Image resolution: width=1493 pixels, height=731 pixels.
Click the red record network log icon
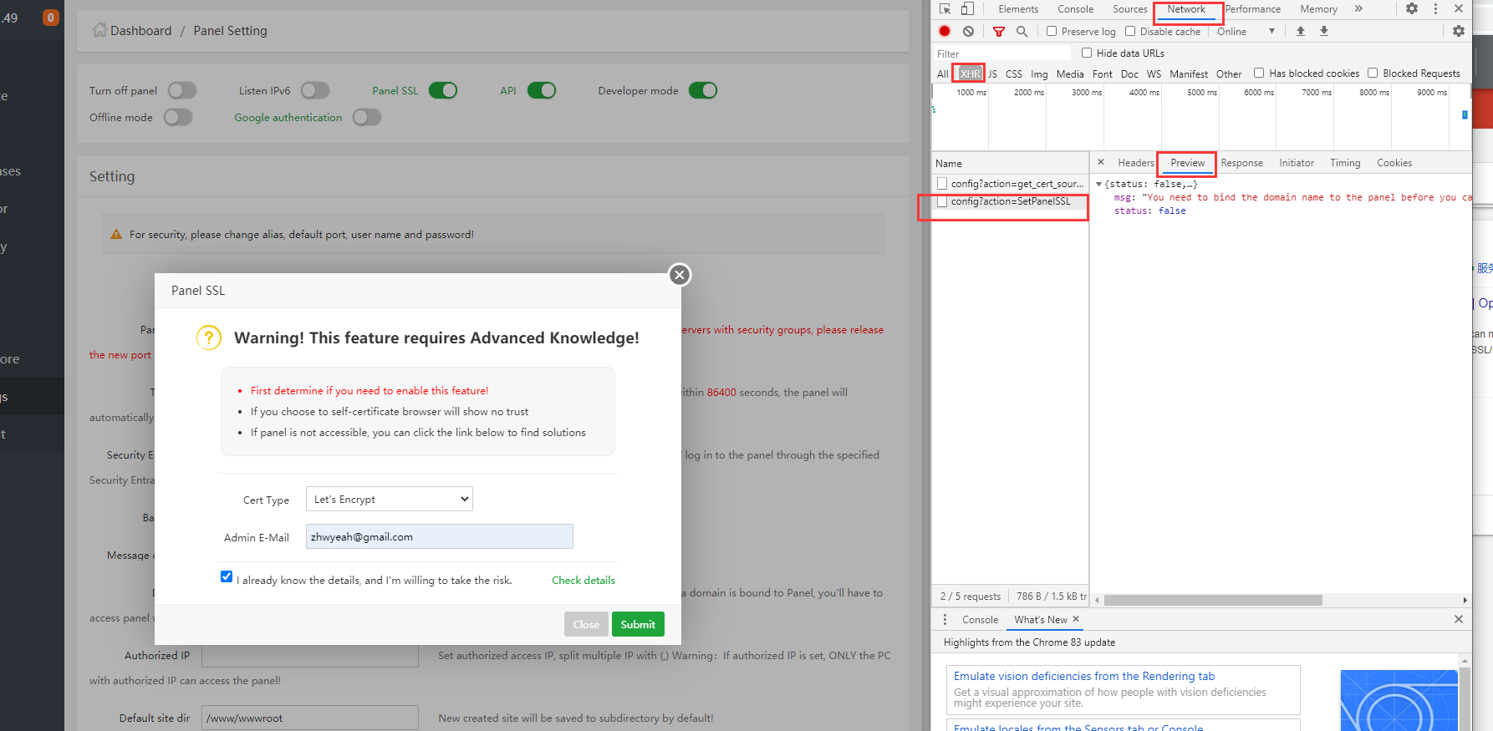point(945,32)
